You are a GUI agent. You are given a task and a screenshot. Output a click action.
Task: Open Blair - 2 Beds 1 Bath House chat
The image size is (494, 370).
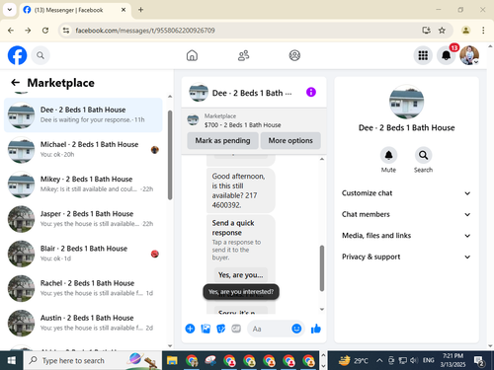pos(83,254)
